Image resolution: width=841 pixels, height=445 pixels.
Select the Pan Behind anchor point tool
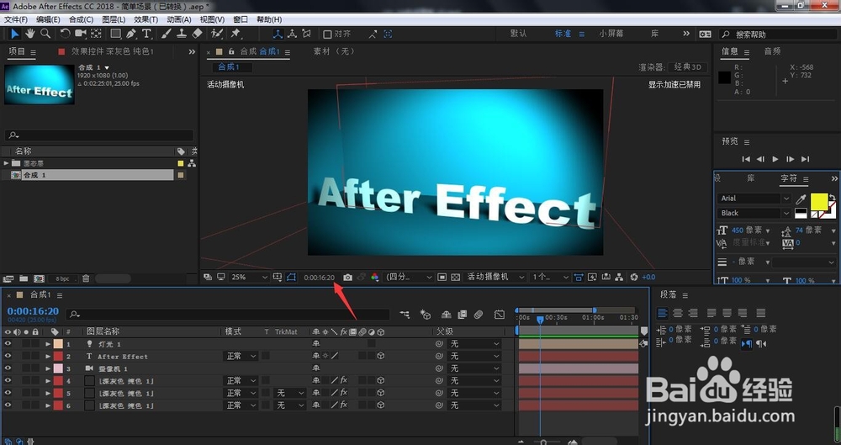pos(96,34)
